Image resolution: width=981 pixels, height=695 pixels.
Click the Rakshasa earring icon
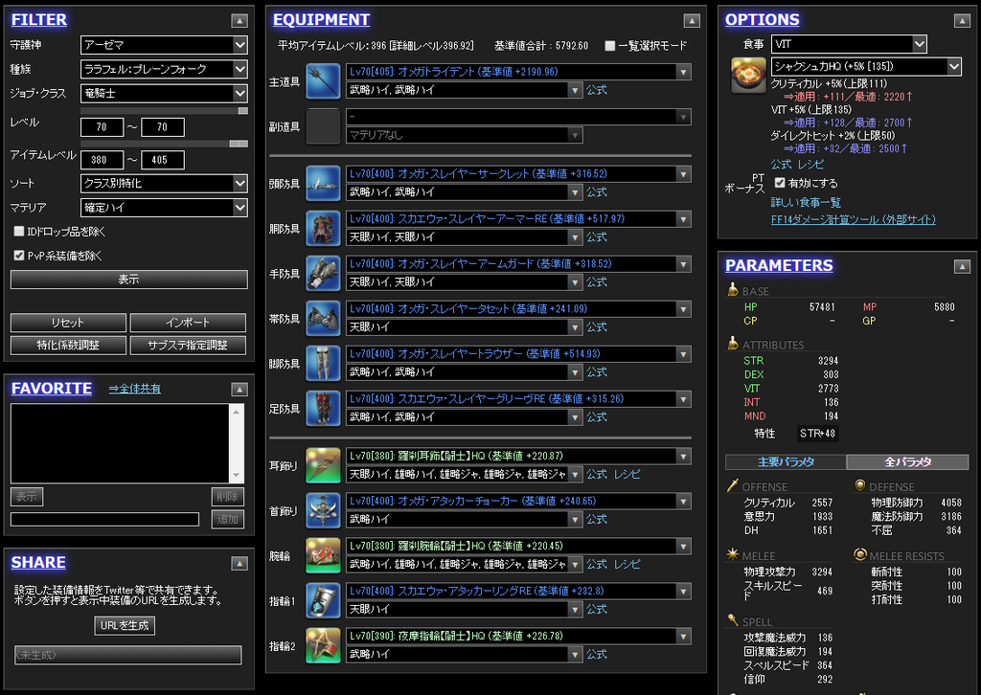pyautogui.click(x=323, y=465)
